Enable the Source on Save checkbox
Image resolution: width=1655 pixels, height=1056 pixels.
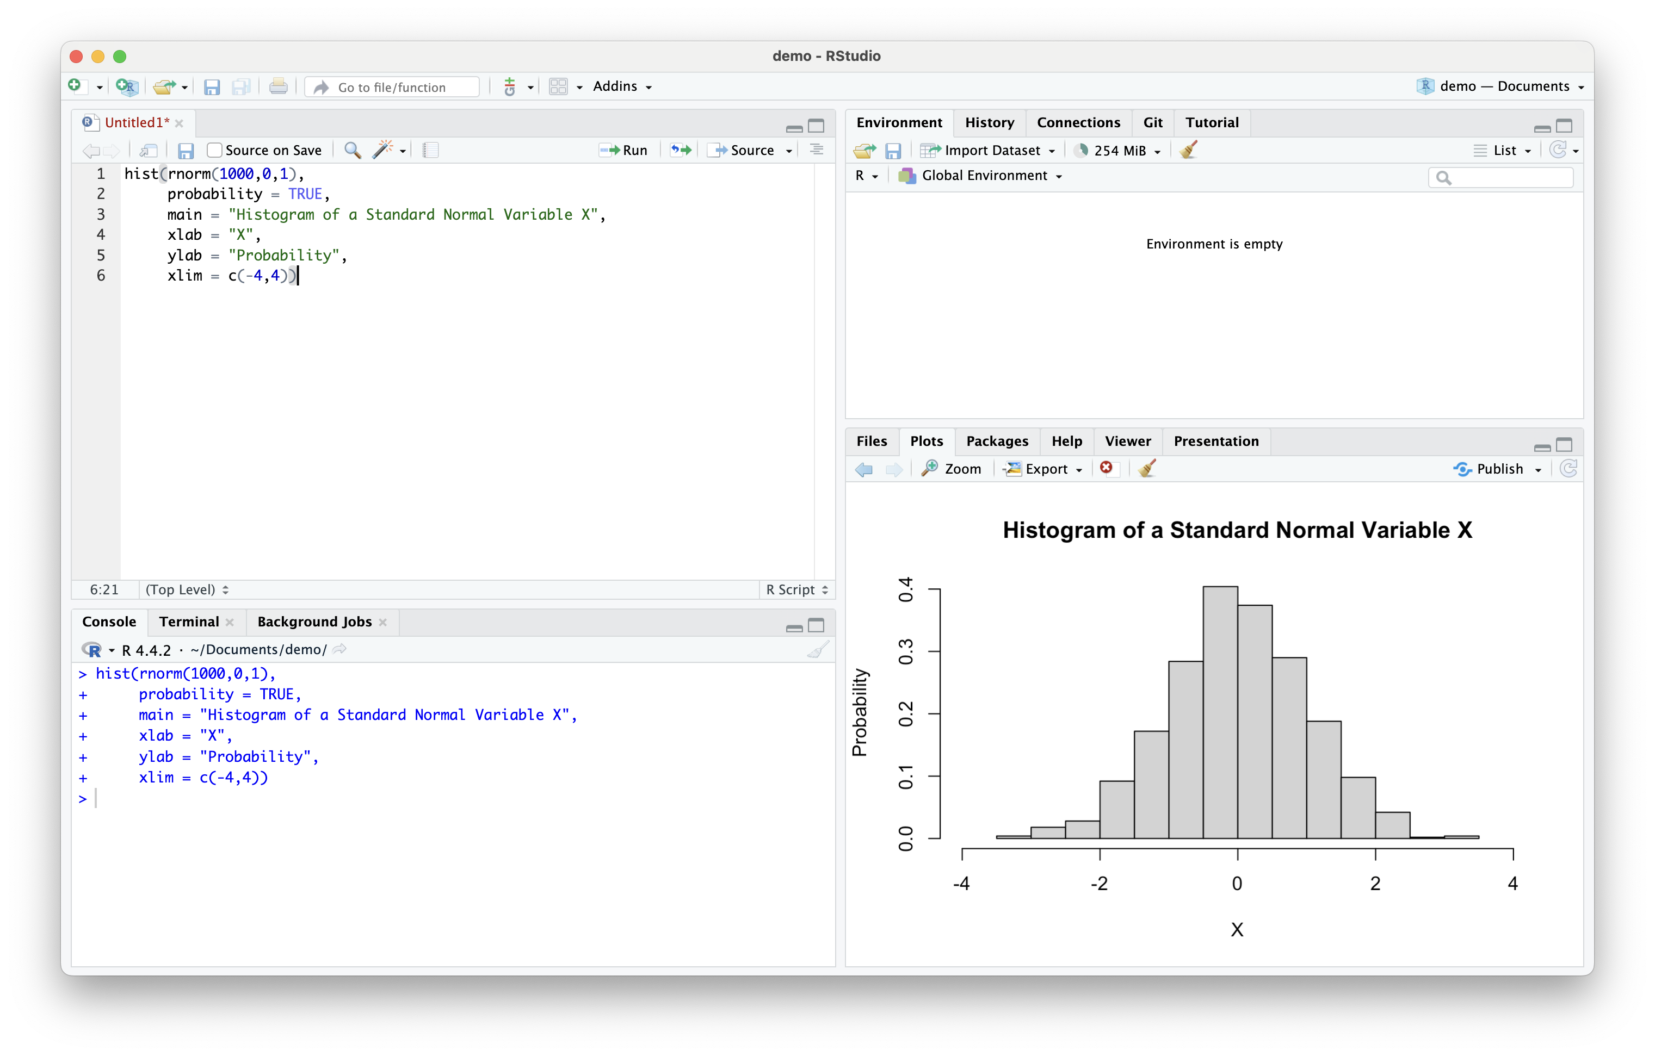tap(214, 150)
